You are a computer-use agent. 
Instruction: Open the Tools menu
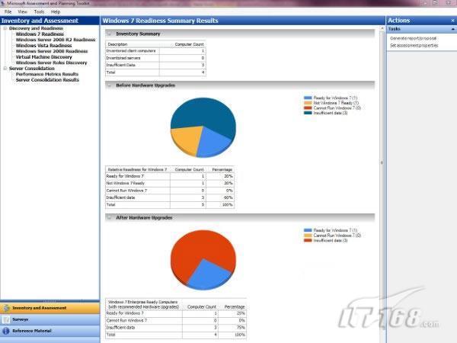pos(39,11)
